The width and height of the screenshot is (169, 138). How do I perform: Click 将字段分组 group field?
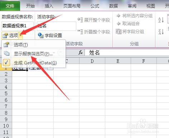[130, 32]
